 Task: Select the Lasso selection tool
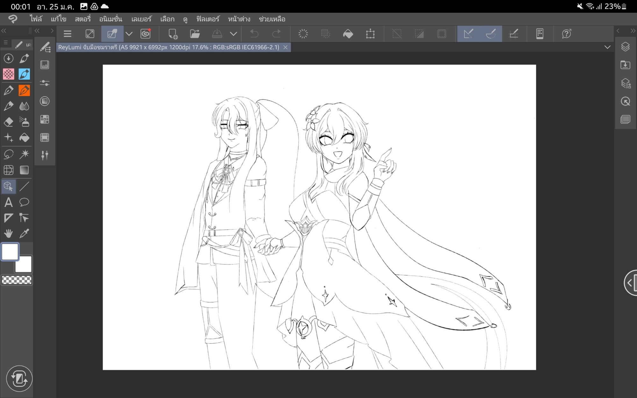[x=9, y=154]
